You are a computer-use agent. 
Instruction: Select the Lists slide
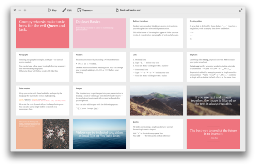pyautogui.click(x=156, y=67)
